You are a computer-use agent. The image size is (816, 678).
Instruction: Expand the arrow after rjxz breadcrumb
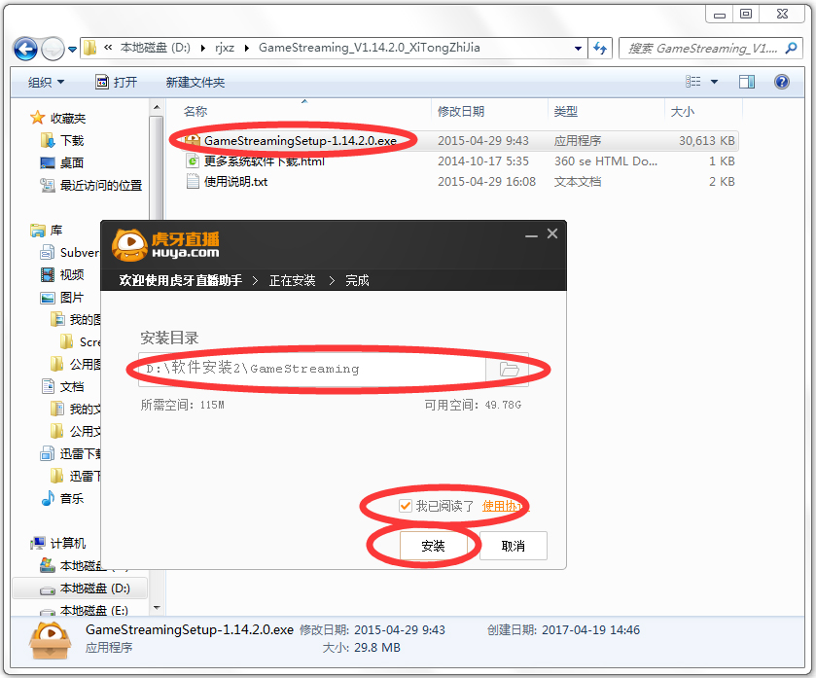click(x=247, y=49)
